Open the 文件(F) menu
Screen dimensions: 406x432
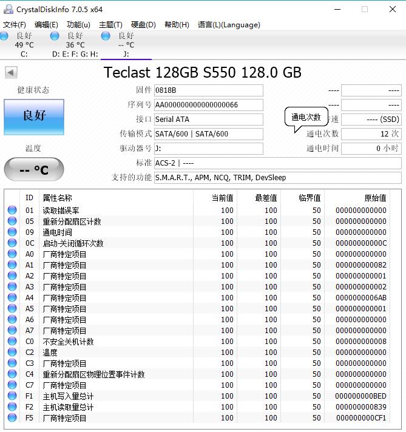point(15,25)
